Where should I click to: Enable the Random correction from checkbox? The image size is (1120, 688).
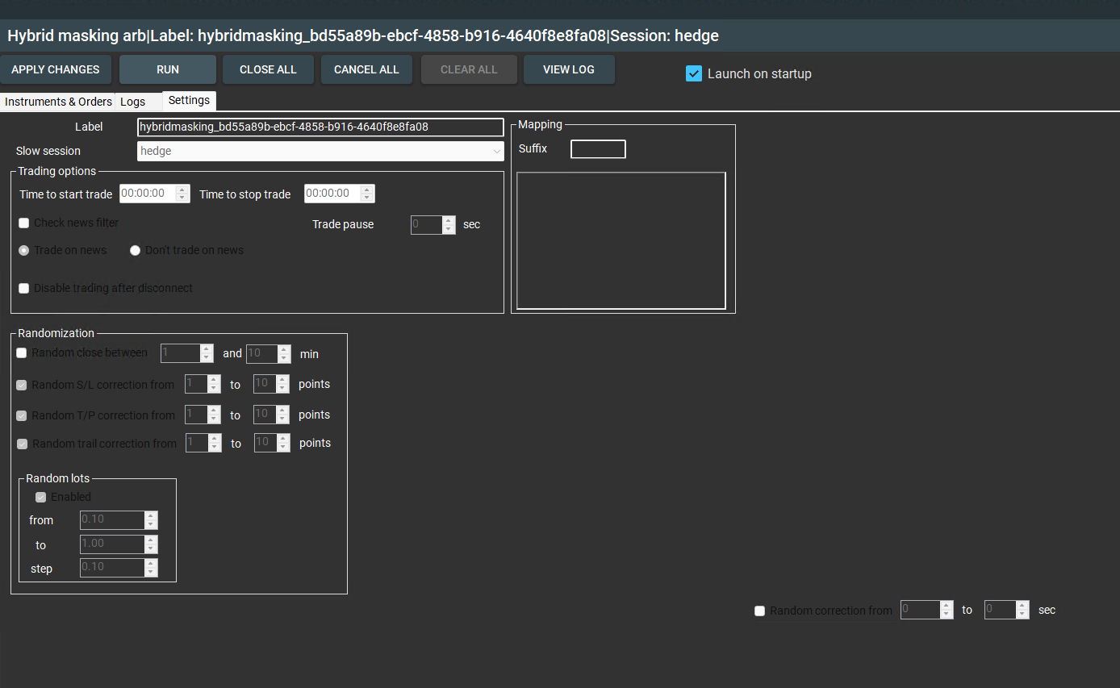[759, 611]
